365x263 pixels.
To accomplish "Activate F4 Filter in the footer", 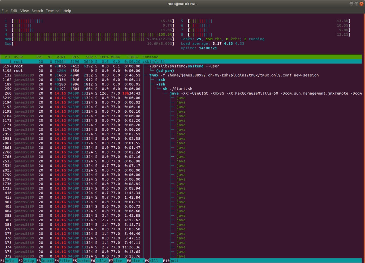I will [x=64, y=261].
